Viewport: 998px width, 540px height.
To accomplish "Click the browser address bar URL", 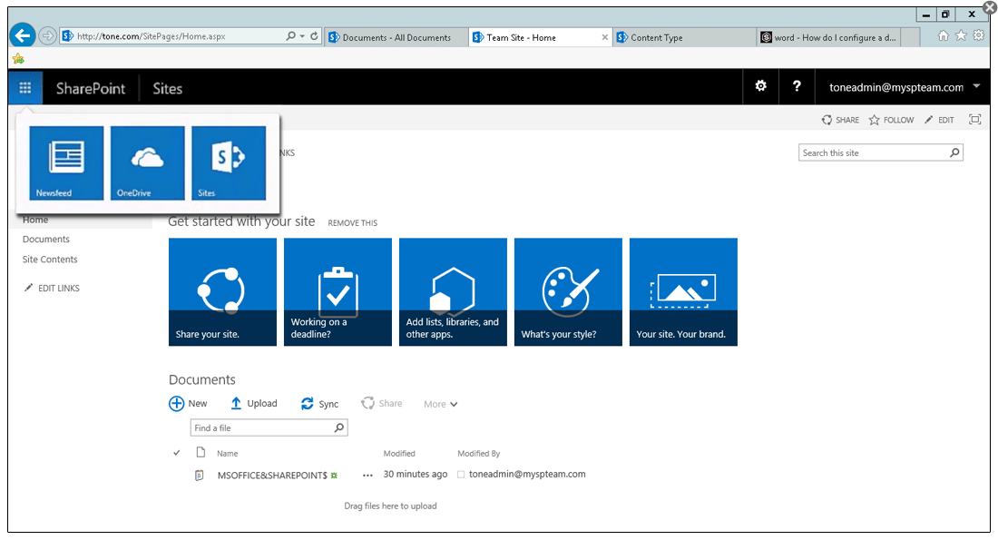I will 152,36.
